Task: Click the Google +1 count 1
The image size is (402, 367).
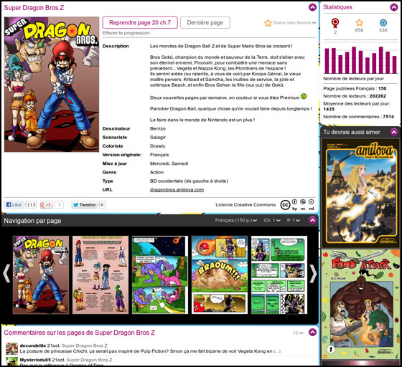Action: click(x=59, y=205)
